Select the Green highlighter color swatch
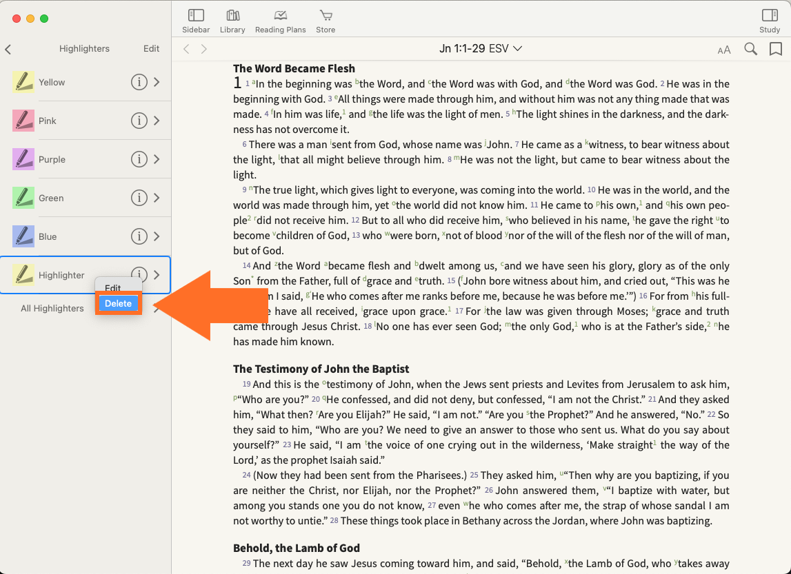Image resolution: width=791 pixels, height=574 pixels. [23, 198]
